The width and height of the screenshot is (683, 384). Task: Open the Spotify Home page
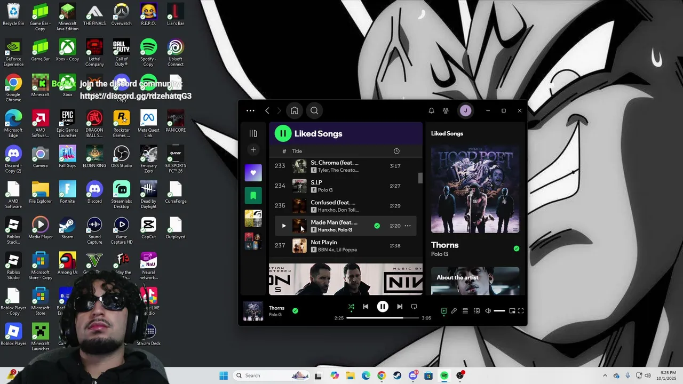[295, 111]
